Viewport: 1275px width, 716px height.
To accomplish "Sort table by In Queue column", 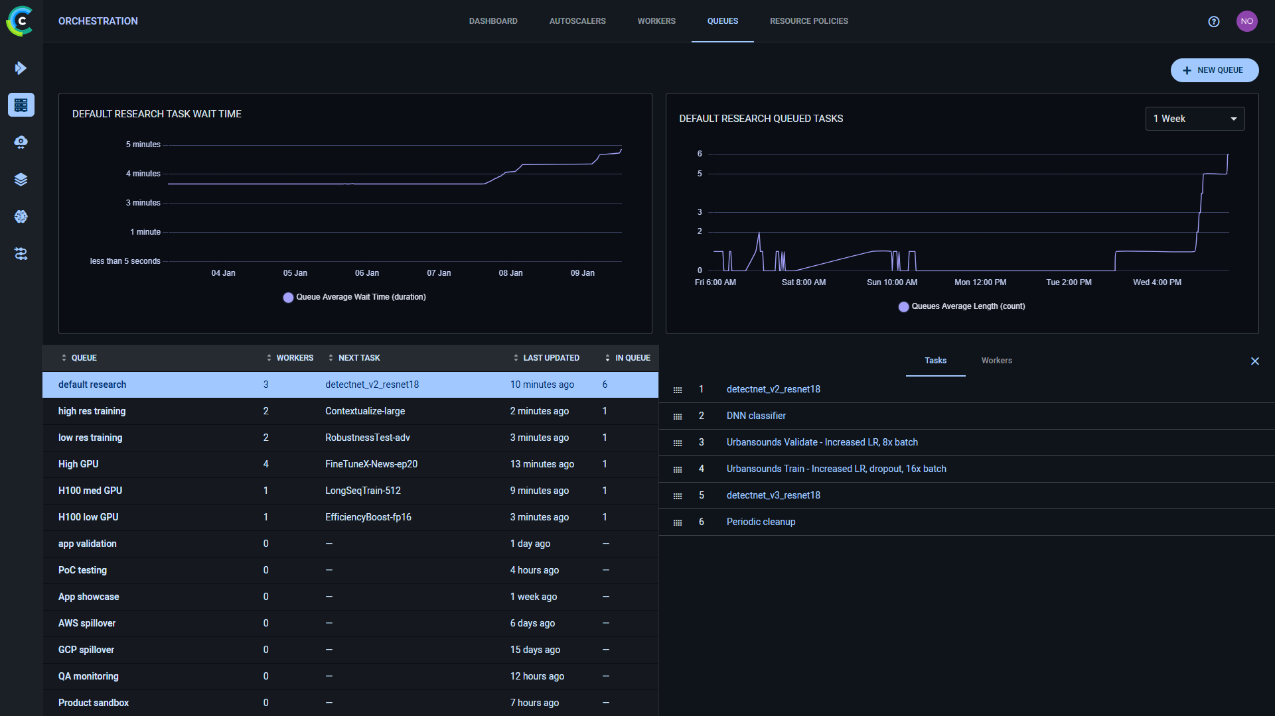I will (628, 358).
